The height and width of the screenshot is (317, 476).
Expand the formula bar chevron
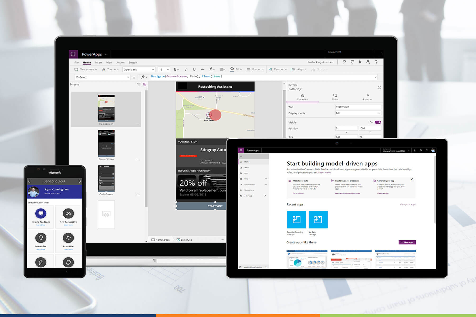(376, 77)
